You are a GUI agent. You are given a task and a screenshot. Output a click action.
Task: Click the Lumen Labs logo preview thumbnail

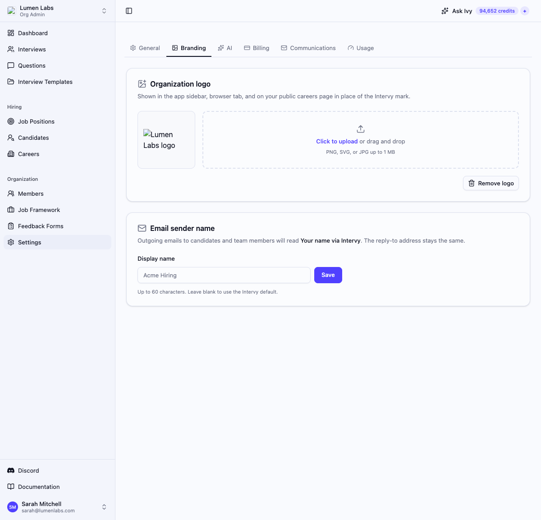tap(166, 140)
